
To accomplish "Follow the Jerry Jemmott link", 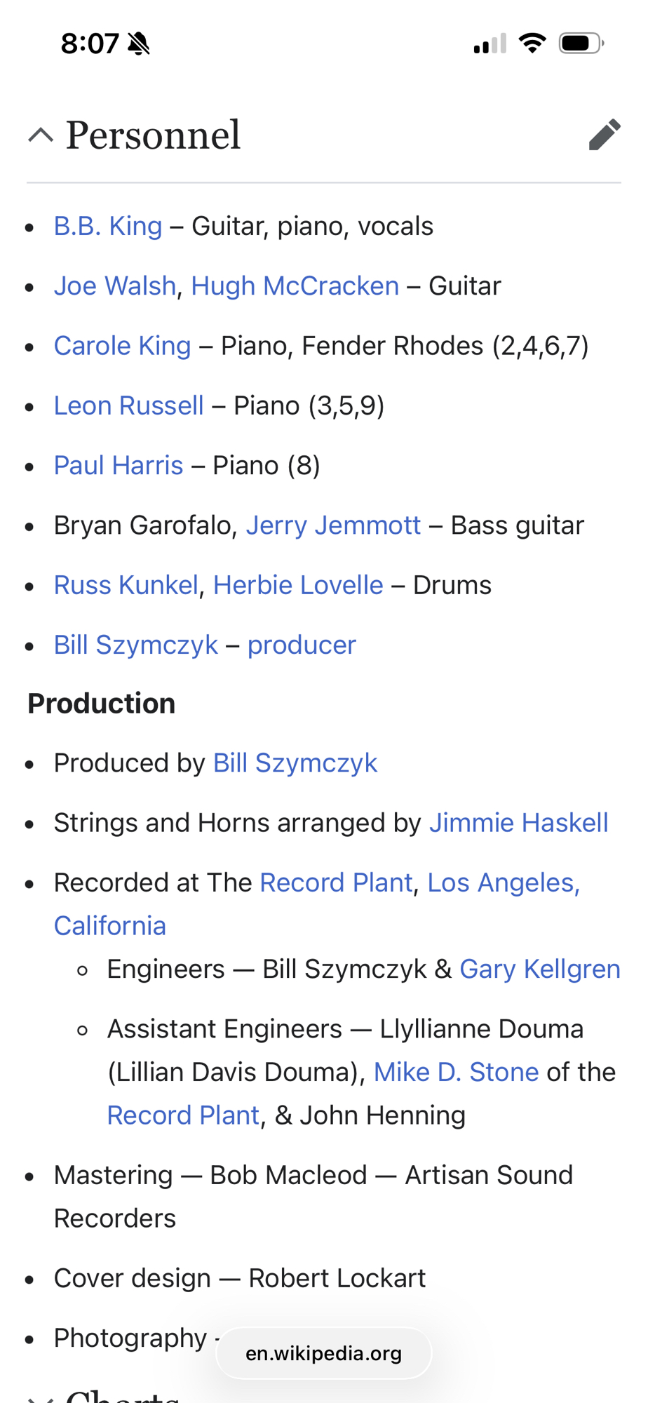I will tap(333, 525).
